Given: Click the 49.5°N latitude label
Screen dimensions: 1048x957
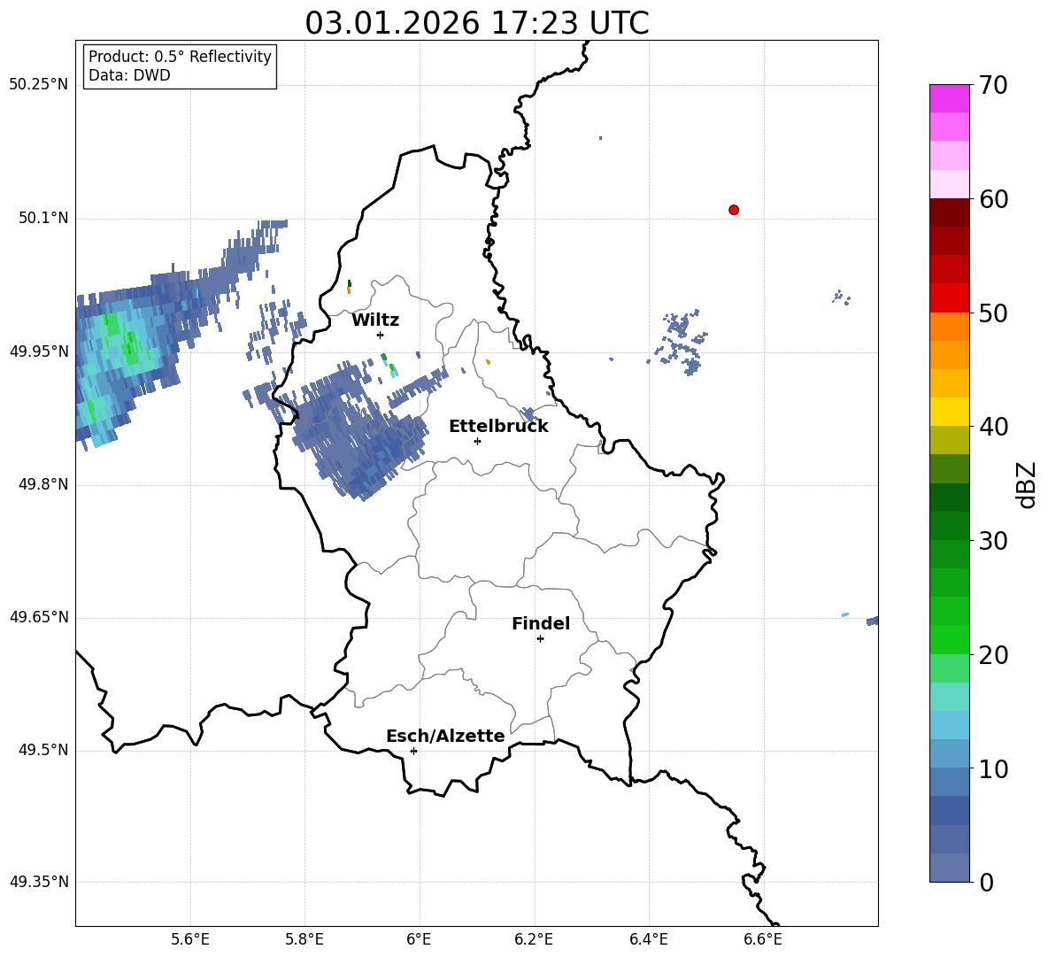Looking at the screenshot, I should coord(43,750).
